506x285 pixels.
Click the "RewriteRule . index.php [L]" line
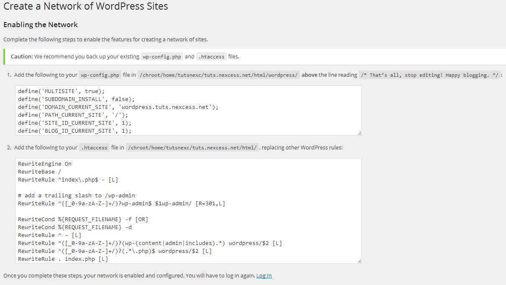pos(63,259)
